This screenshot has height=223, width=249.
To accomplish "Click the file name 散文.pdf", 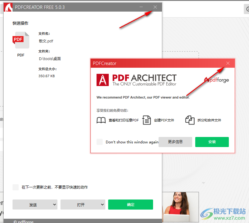I will pos(46,41).
